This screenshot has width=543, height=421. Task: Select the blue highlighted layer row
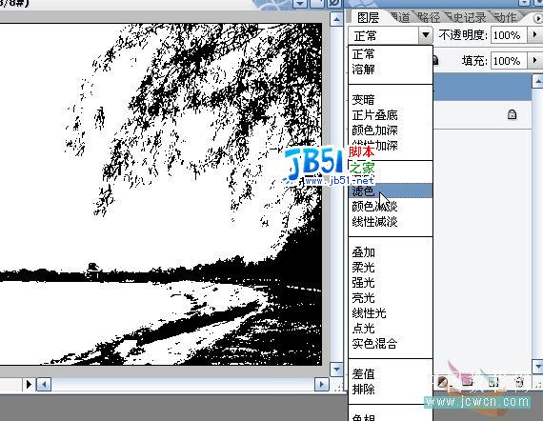(482, 88)
